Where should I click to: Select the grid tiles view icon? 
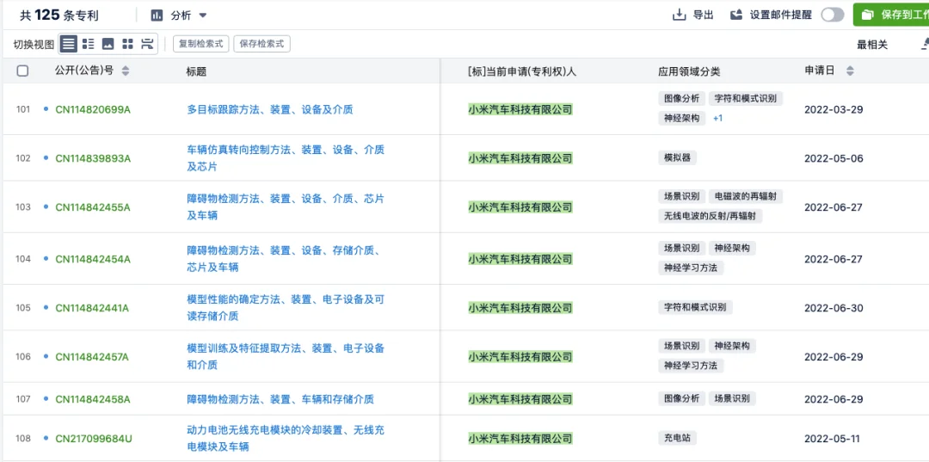(127, 44)
